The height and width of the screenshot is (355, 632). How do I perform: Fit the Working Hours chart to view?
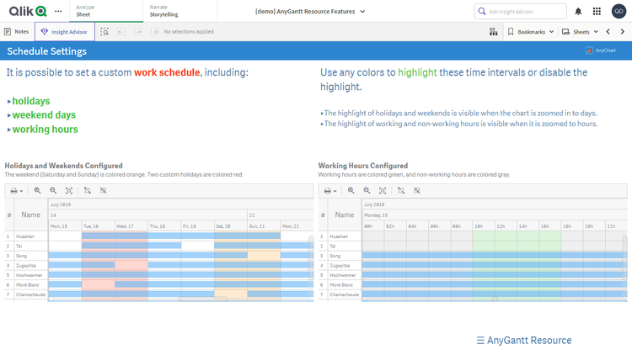[x=383, y=191]
